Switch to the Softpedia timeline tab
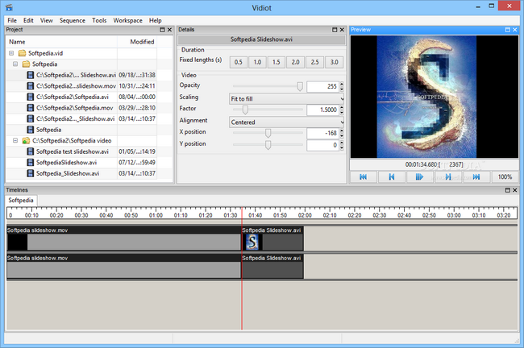This screenshot has height=348, width=524. (x=21, y=200)
